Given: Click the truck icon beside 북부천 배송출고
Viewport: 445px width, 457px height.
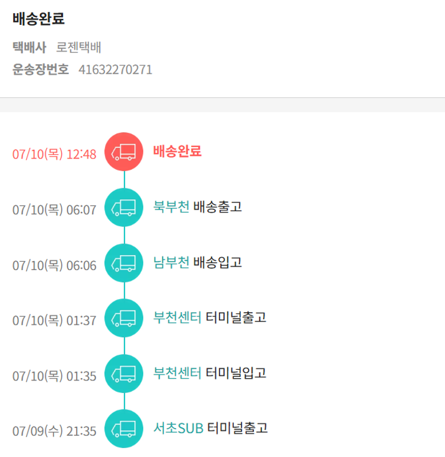Looking at the screenshot, I should coord(123,207).
